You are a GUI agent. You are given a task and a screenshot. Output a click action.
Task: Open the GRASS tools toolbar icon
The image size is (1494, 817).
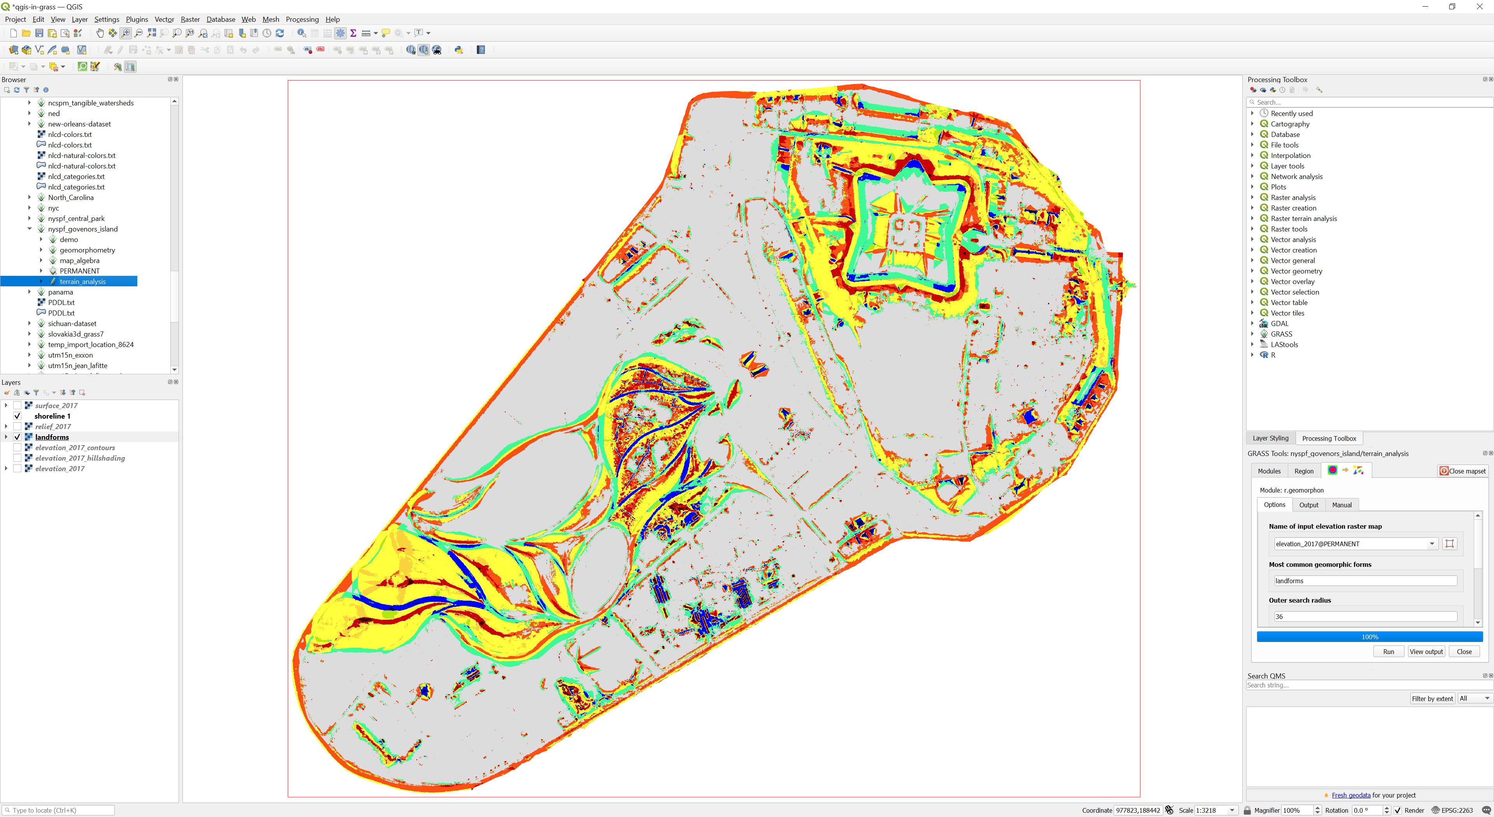point(117,67)
